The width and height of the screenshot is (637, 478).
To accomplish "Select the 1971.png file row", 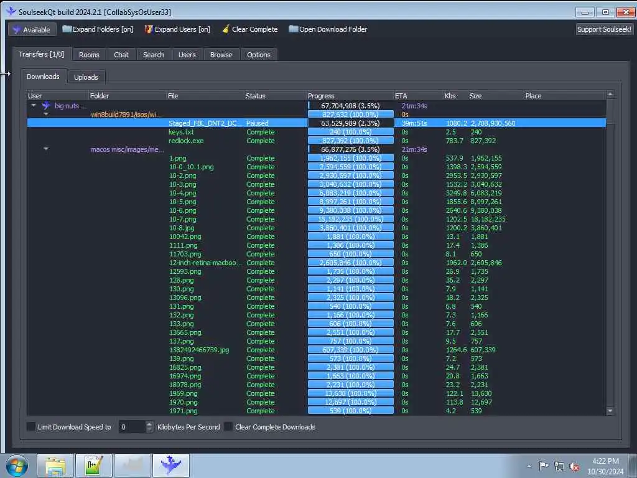I will click(x=316, y=411).
